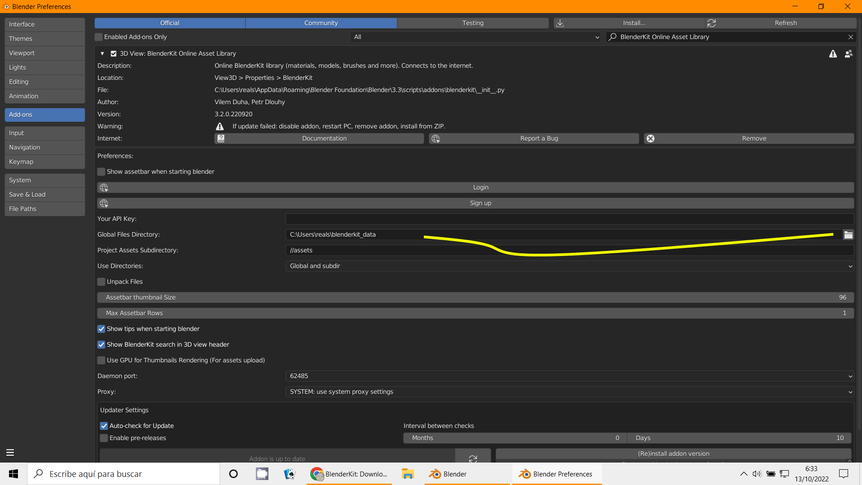Click the Your API Key input field
The image size is (862, 485).
tap(569, 219)
